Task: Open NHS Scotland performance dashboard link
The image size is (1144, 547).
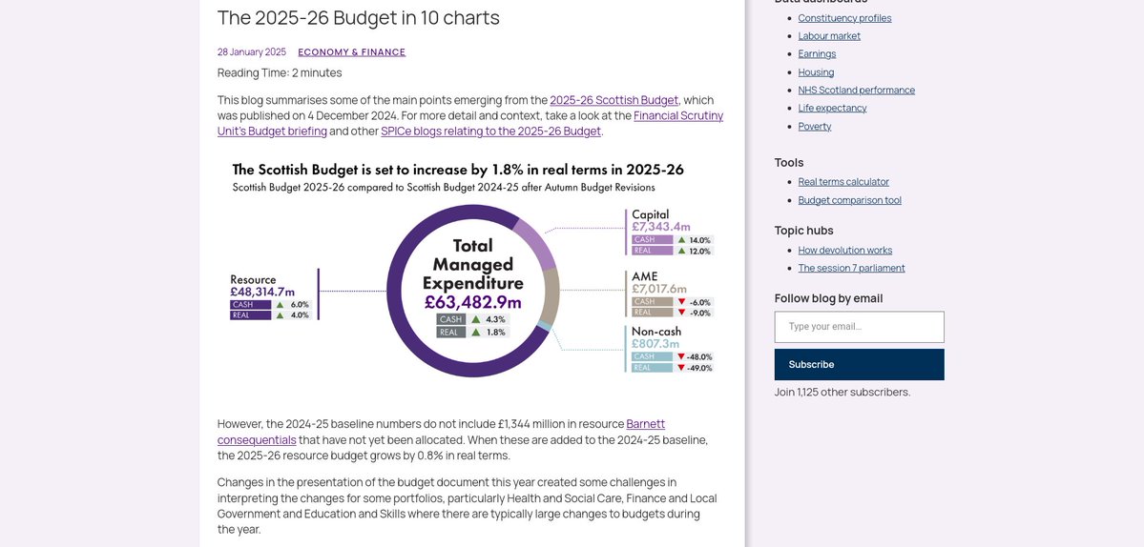Action: tap(857, 91)
